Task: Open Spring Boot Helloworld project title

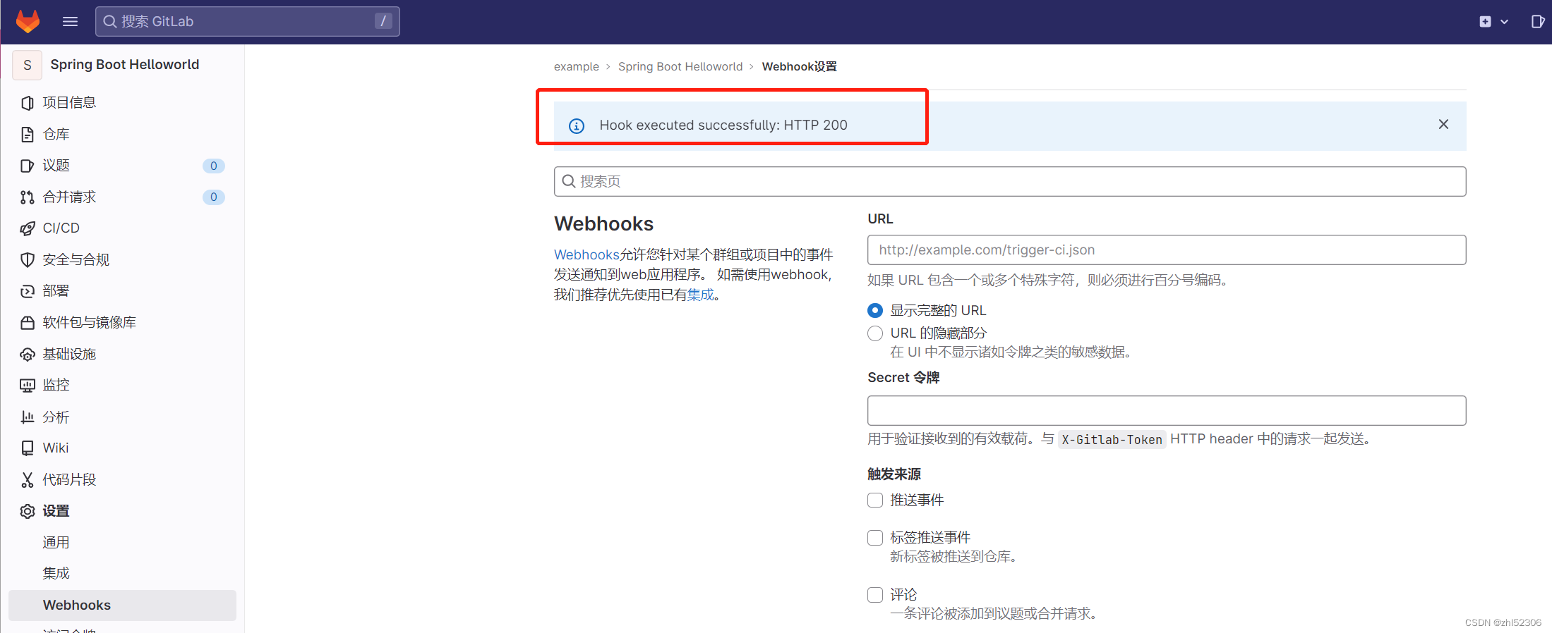Action: click(125, 64)
